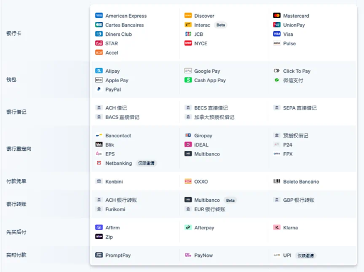Click the Google Pay icon
The height and width of the screenshot is (272, 364).
(x=188, y=71)
